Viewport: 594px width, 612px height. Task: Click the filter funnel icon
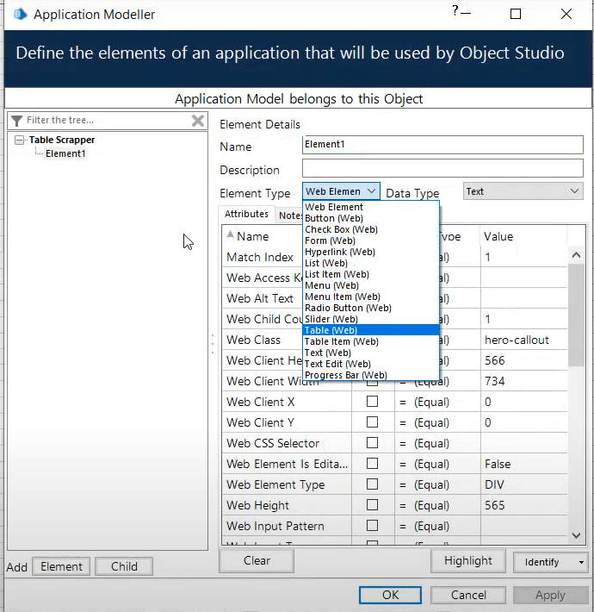(16, 121)
